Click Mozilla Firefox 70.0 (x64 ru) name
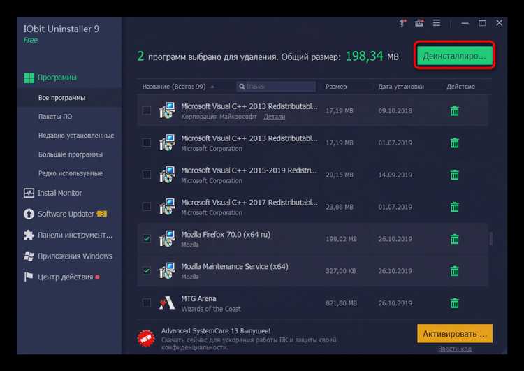This screenshot has width=524, height=371. click(226, 234)
